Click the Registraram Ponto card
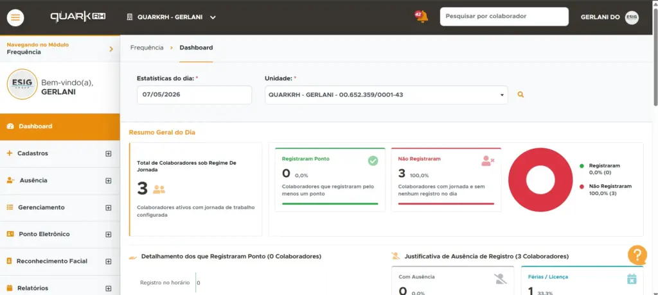 tap(330, 180)
